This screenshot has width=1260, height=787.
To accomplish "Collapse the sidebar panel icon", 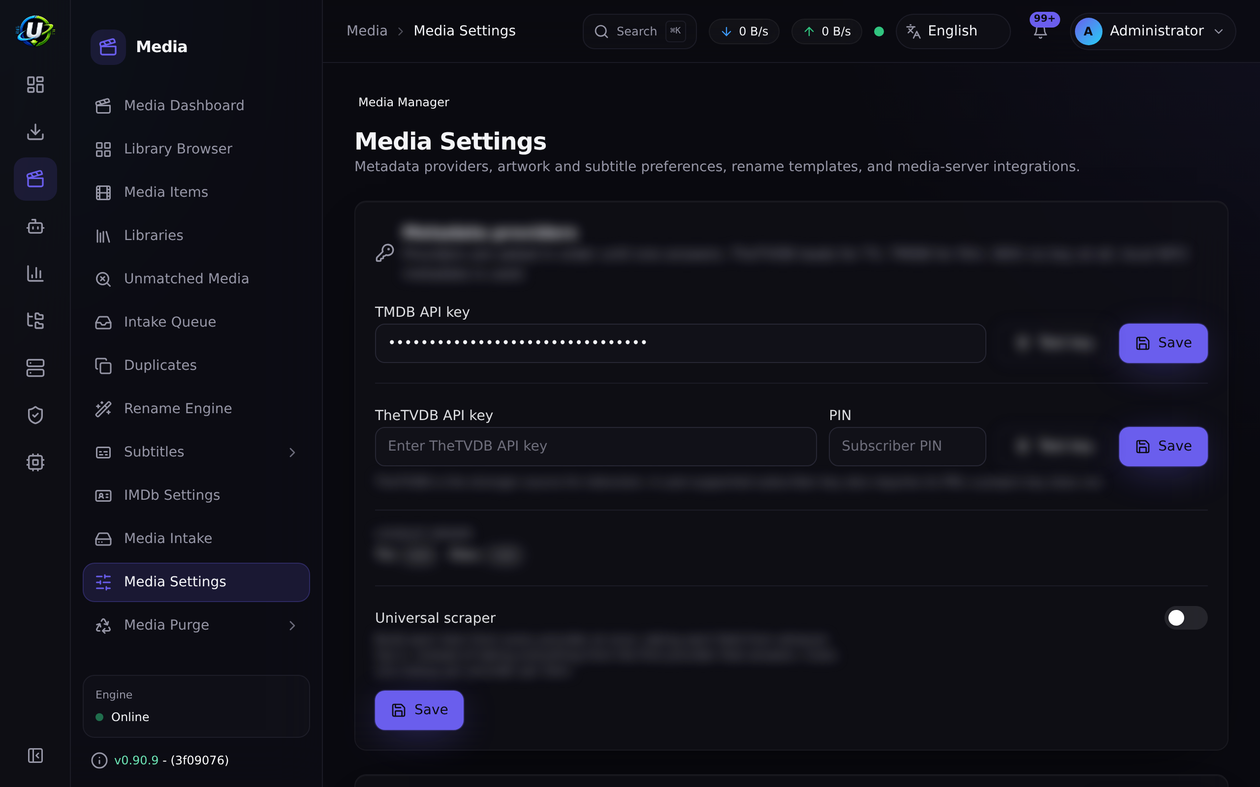I will 35,755.
